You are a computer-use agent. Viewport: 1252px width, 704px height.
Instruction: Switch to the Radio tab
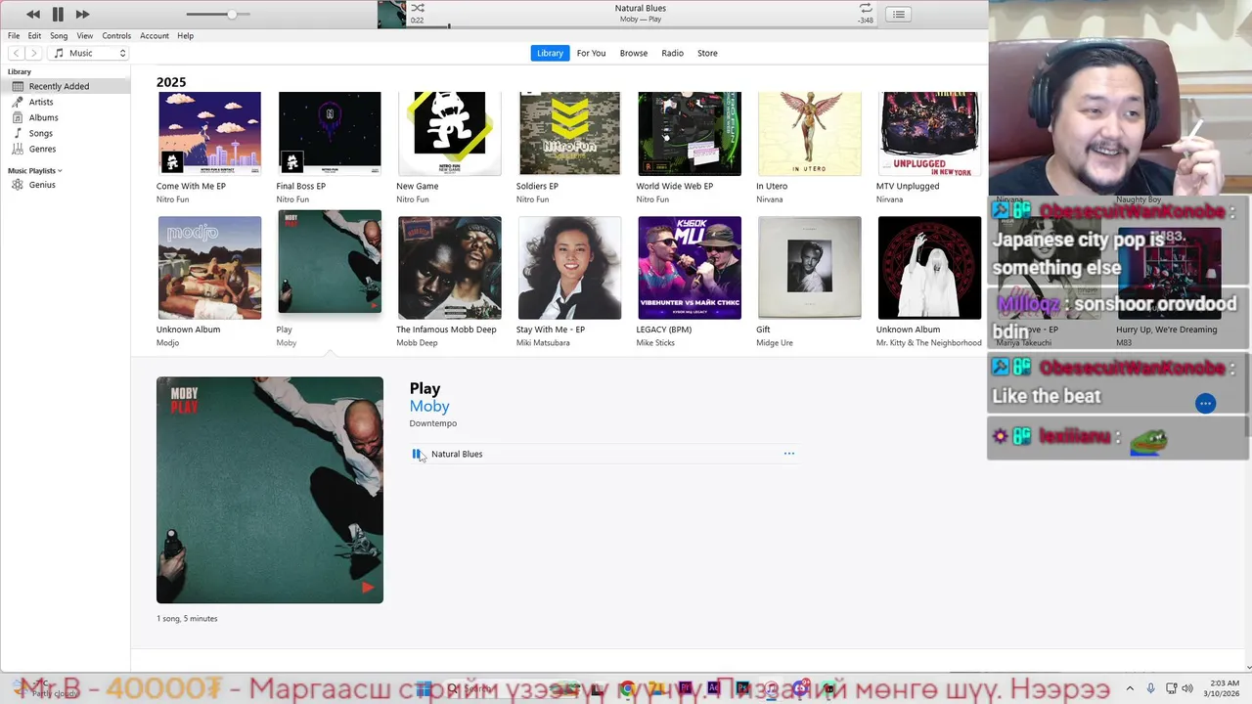tap(673, 53)
